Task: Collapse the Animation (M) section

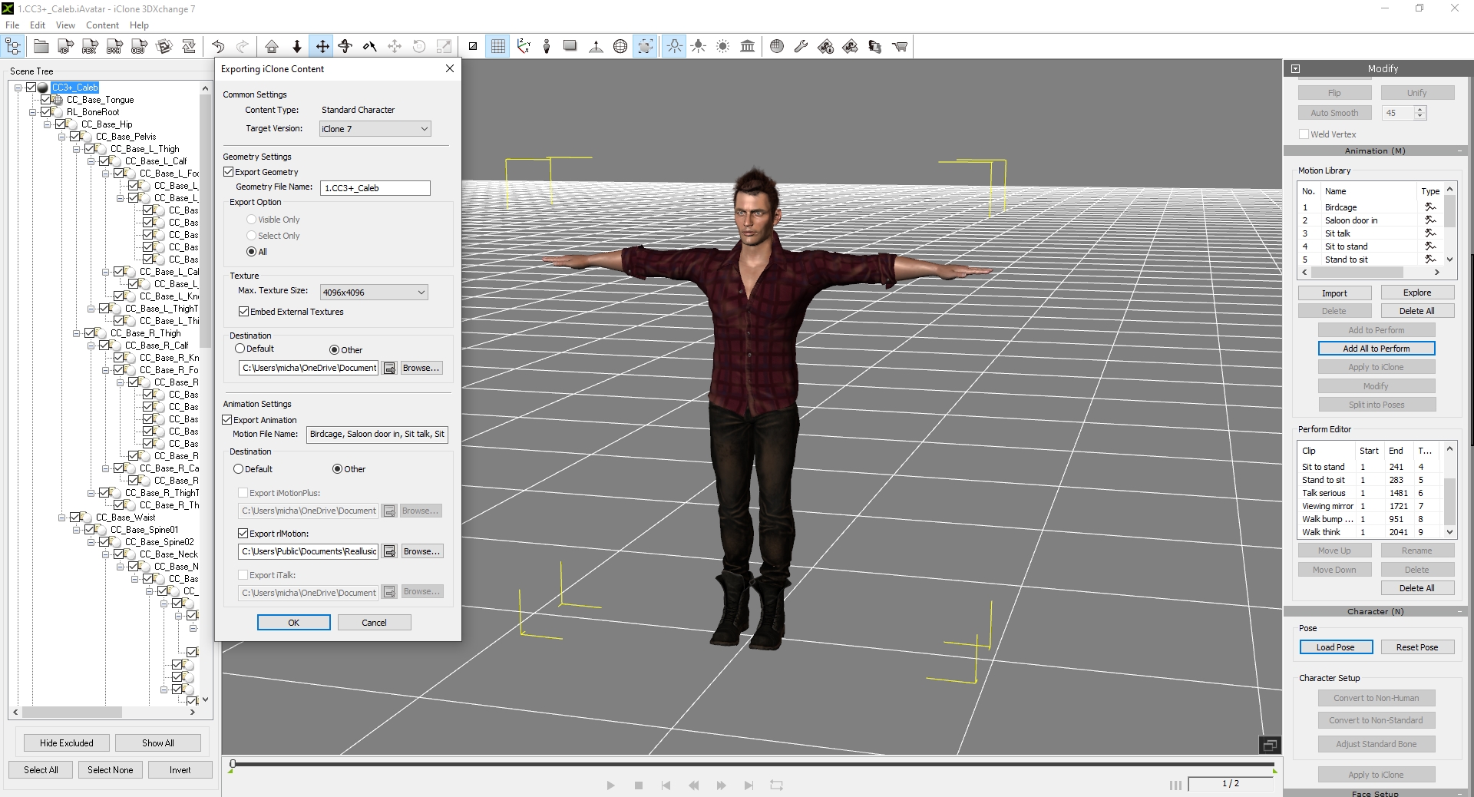Action: pyautogui.click(x=1459, y=151)
